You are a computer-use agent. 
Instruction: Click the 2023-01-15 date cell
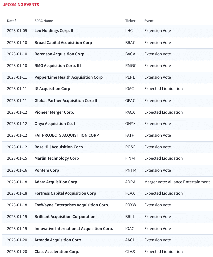pyautogui.click(x=17, y=158)
